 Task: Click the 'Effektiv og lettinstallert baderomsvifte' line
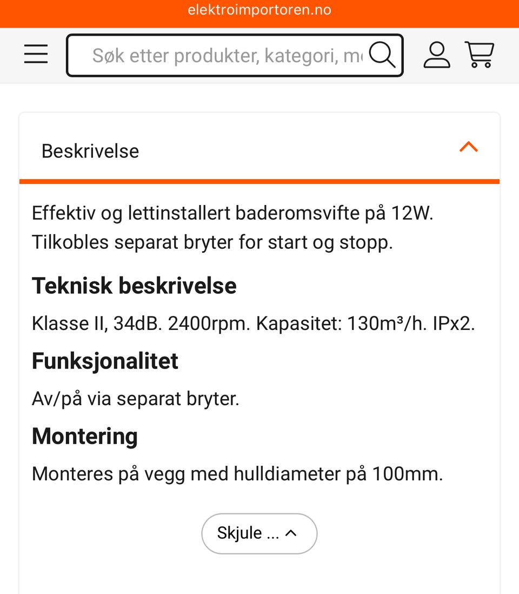(232, 213)
